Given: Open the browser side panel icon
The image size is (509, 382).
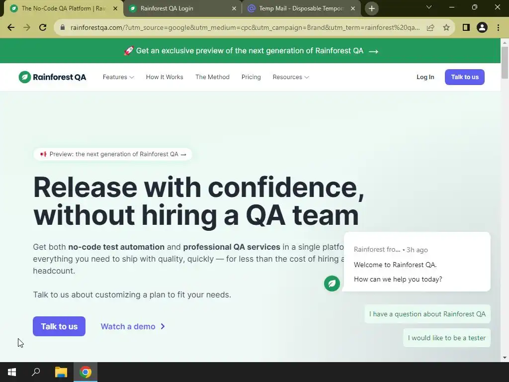Looking at the screenshot, I should pos(466,28).
